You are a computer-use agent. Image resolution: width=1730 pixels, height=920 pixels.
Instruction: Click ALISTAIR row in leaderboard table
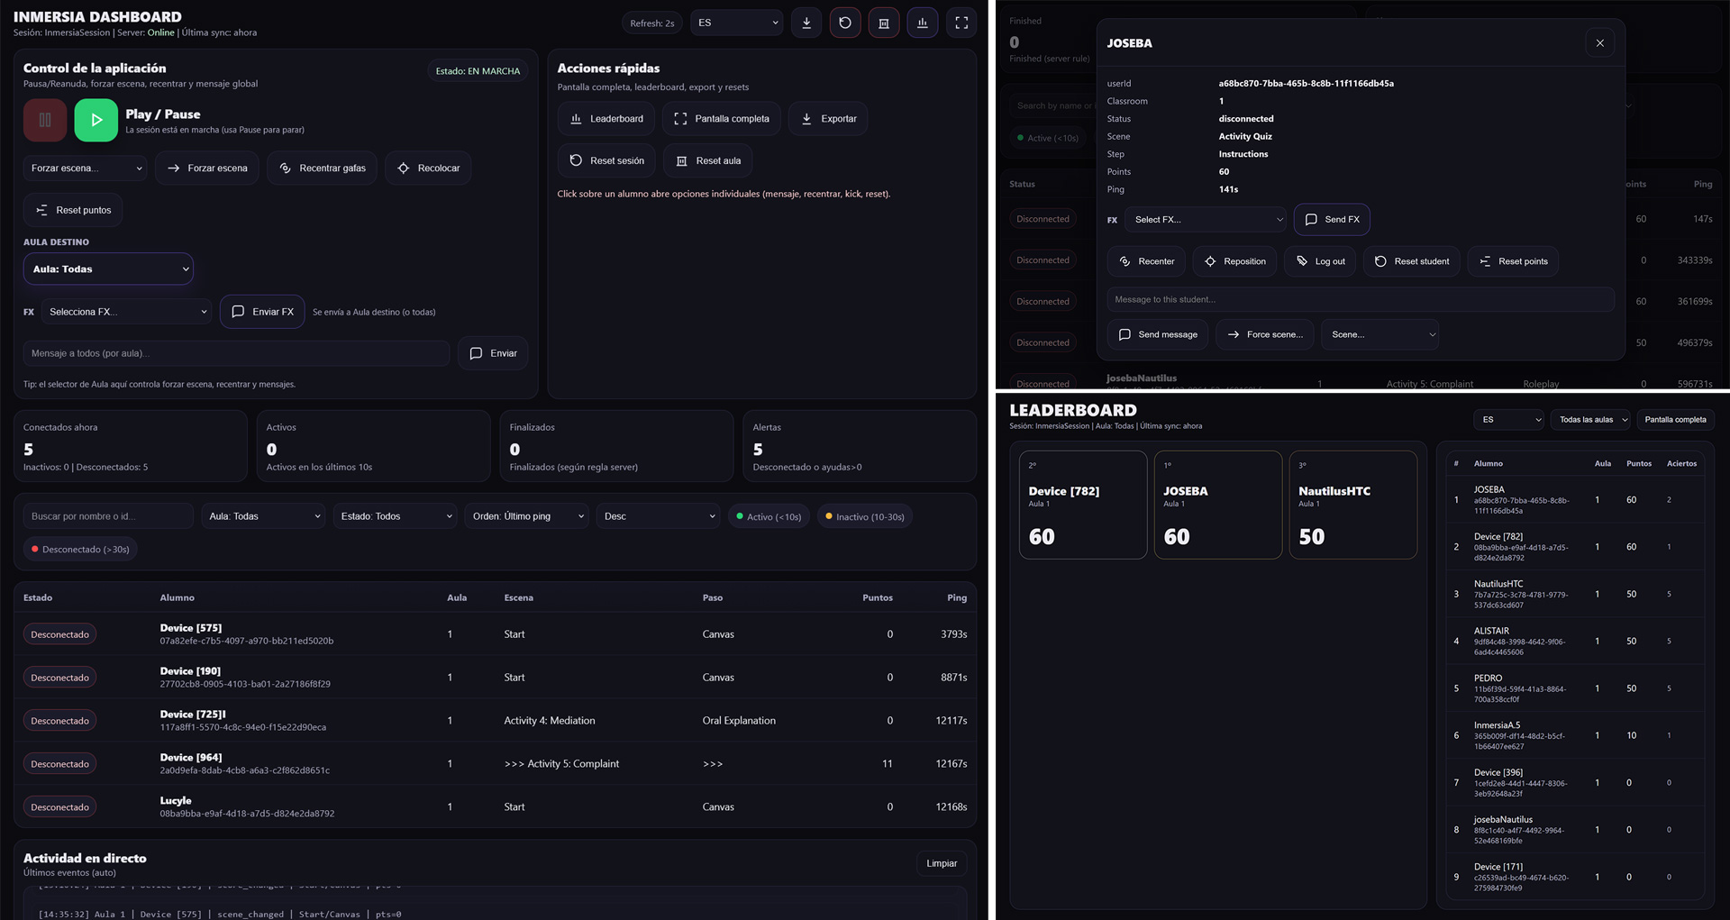[1575, 642]
